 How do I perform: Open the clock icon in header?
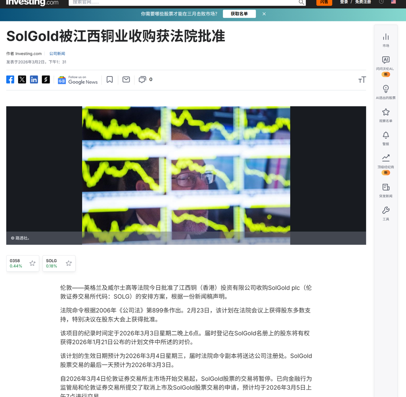(x=381, y=2)
